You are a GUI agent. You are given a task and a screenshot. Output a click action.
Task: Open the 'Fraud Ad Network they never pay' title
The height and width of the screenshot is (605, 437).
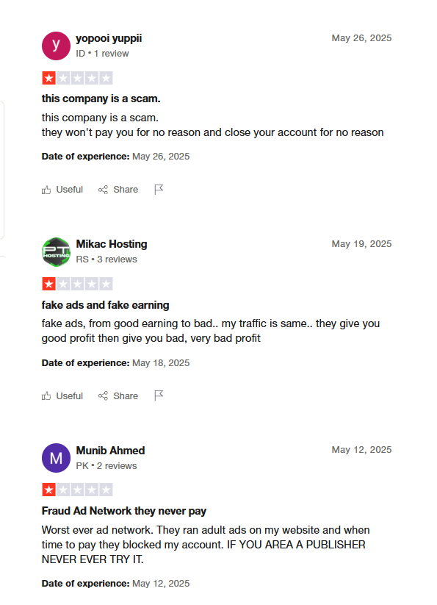[123, 511]
